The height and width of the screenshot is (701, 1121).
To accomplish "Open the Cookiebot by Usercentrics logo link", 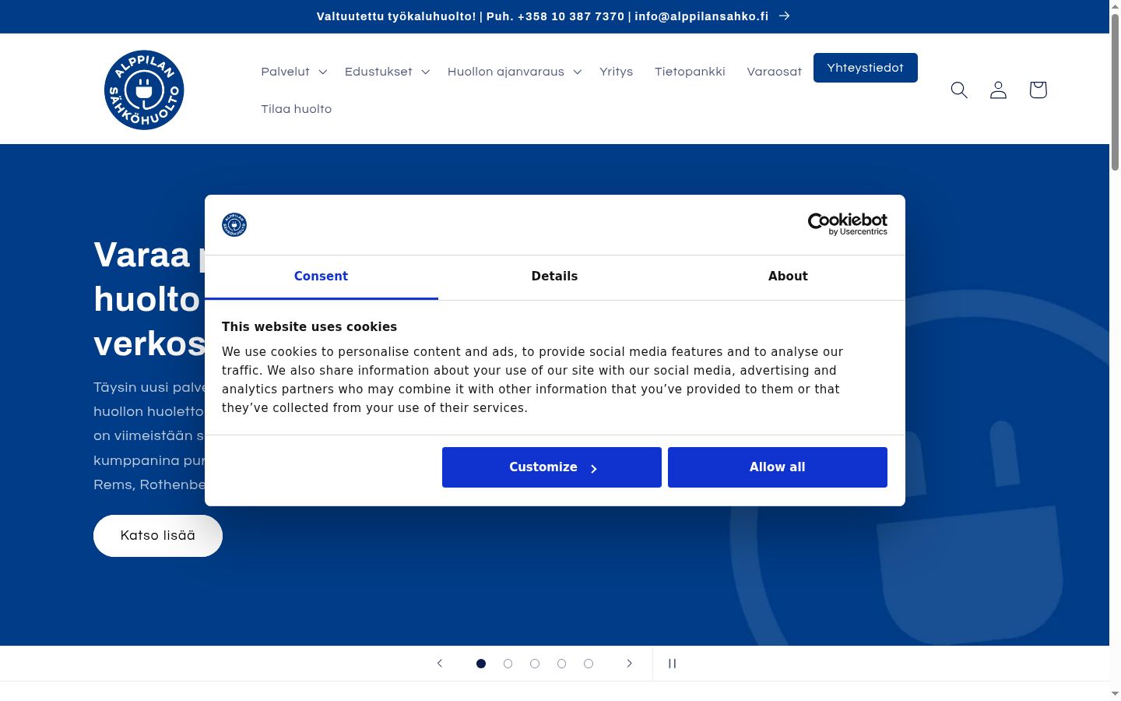I will click(x=848, y=224).
